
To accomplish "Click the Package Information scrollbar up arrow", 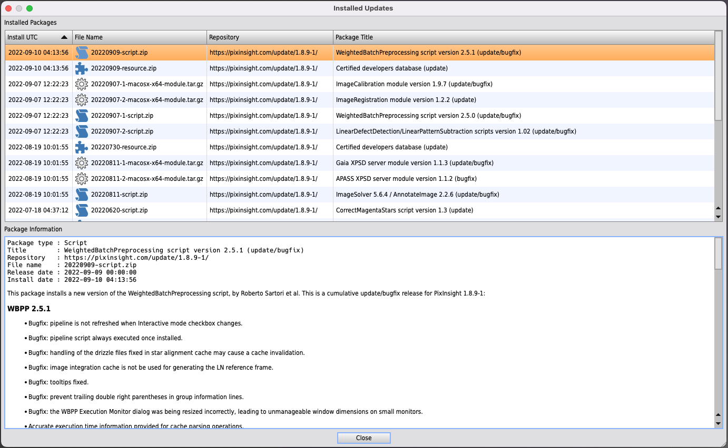I will click(719, 415).
